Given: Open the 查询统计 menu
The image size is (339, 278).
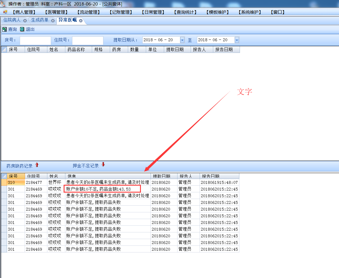Looking at the screenshot, I should (x=185, y=12).
